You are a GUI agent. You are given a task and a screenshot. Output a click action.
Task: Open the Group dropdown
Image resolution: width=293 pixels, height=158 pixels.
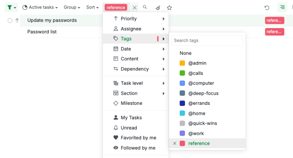(x=72, y=7)
